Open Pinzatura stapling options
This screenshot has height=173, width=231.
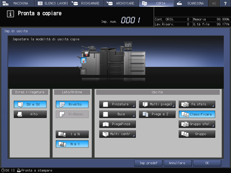click(x=118, y=104)
